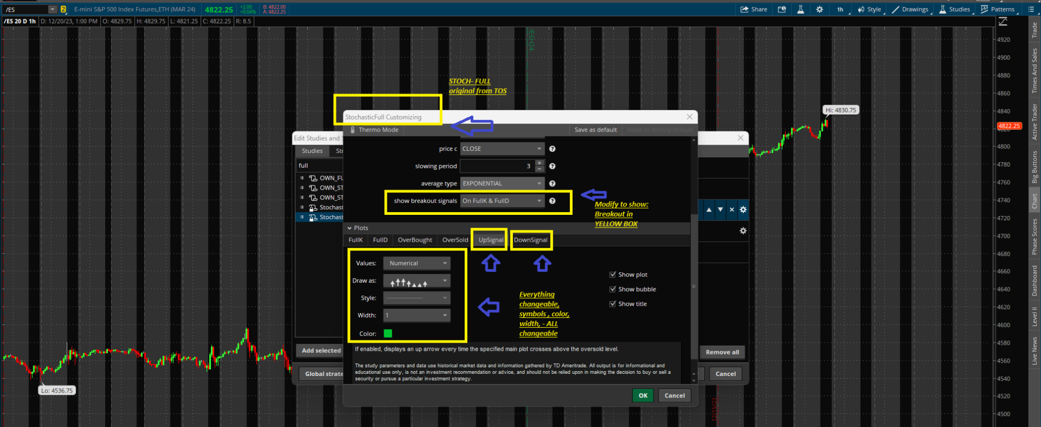Open the show breakout signals dropdown
The height and width of the screenshot is (427, 1041).
click(502, 201)
